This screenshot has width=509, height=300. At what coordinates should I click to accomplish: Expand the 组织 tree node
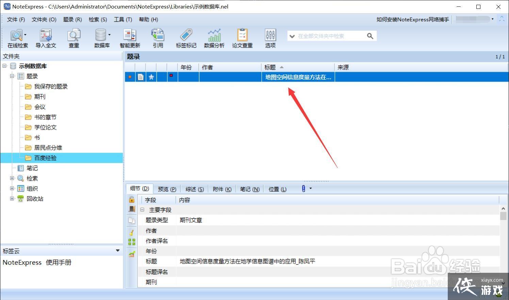pos(12,188)
